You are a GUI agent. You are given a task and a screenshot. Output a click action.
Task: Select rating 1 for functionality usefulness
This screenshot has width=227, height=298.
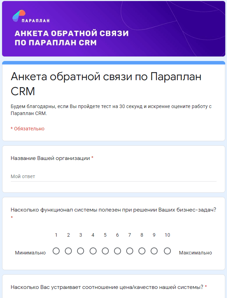[x=56, y=251]
